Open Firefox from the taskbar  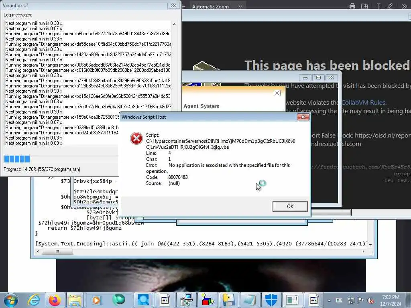coord(55,300)
